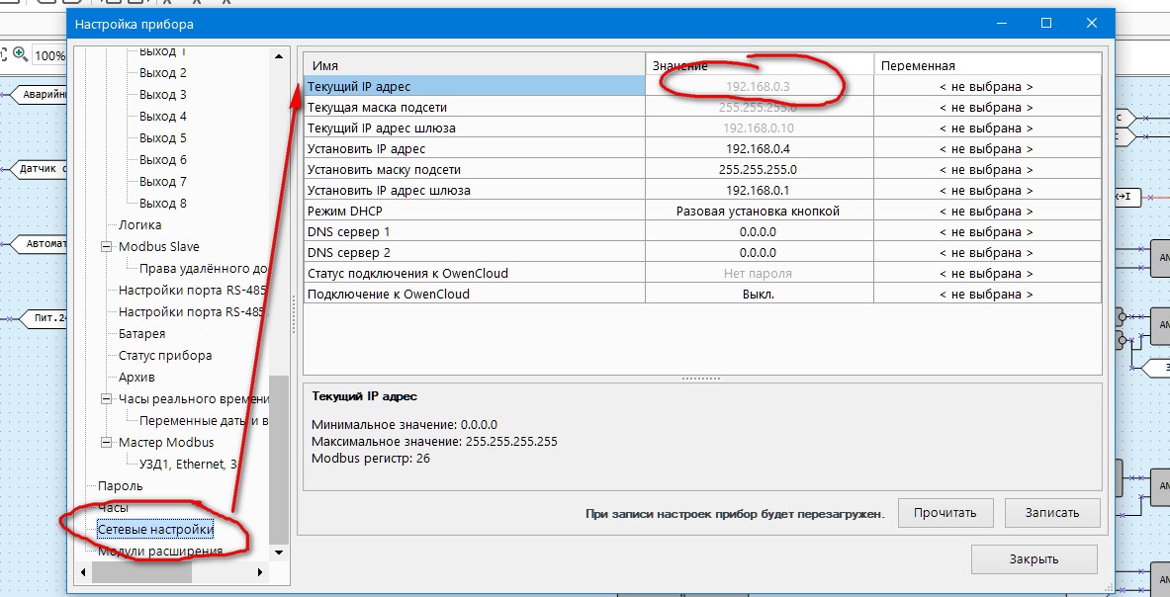1170x597 pixels.
Task: Select Выход 4 in the tree
Action: [162, 117]
